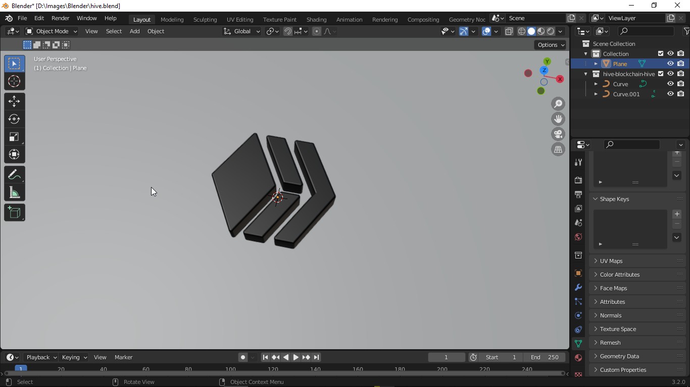
Task: Open the Add menu in viewport header
Action: [134, 31]
